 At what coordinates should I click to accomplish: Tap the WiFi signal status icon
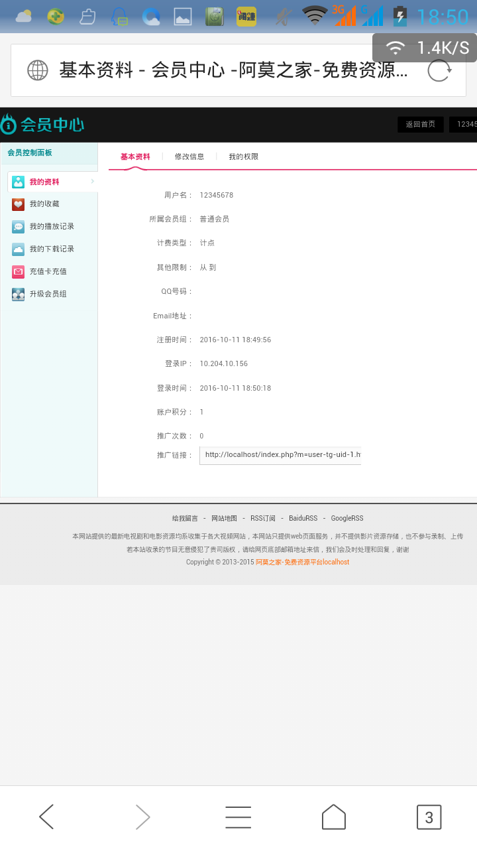[314, 15]
